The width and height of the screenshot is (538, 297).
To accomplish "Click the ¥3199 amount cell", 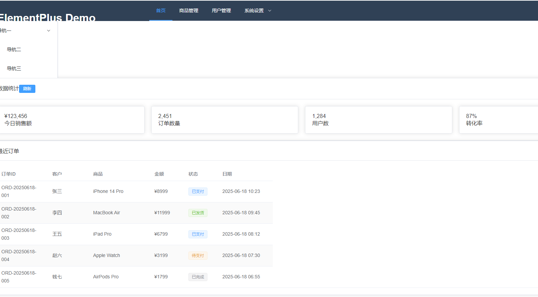I will click(x=161, y=255).
